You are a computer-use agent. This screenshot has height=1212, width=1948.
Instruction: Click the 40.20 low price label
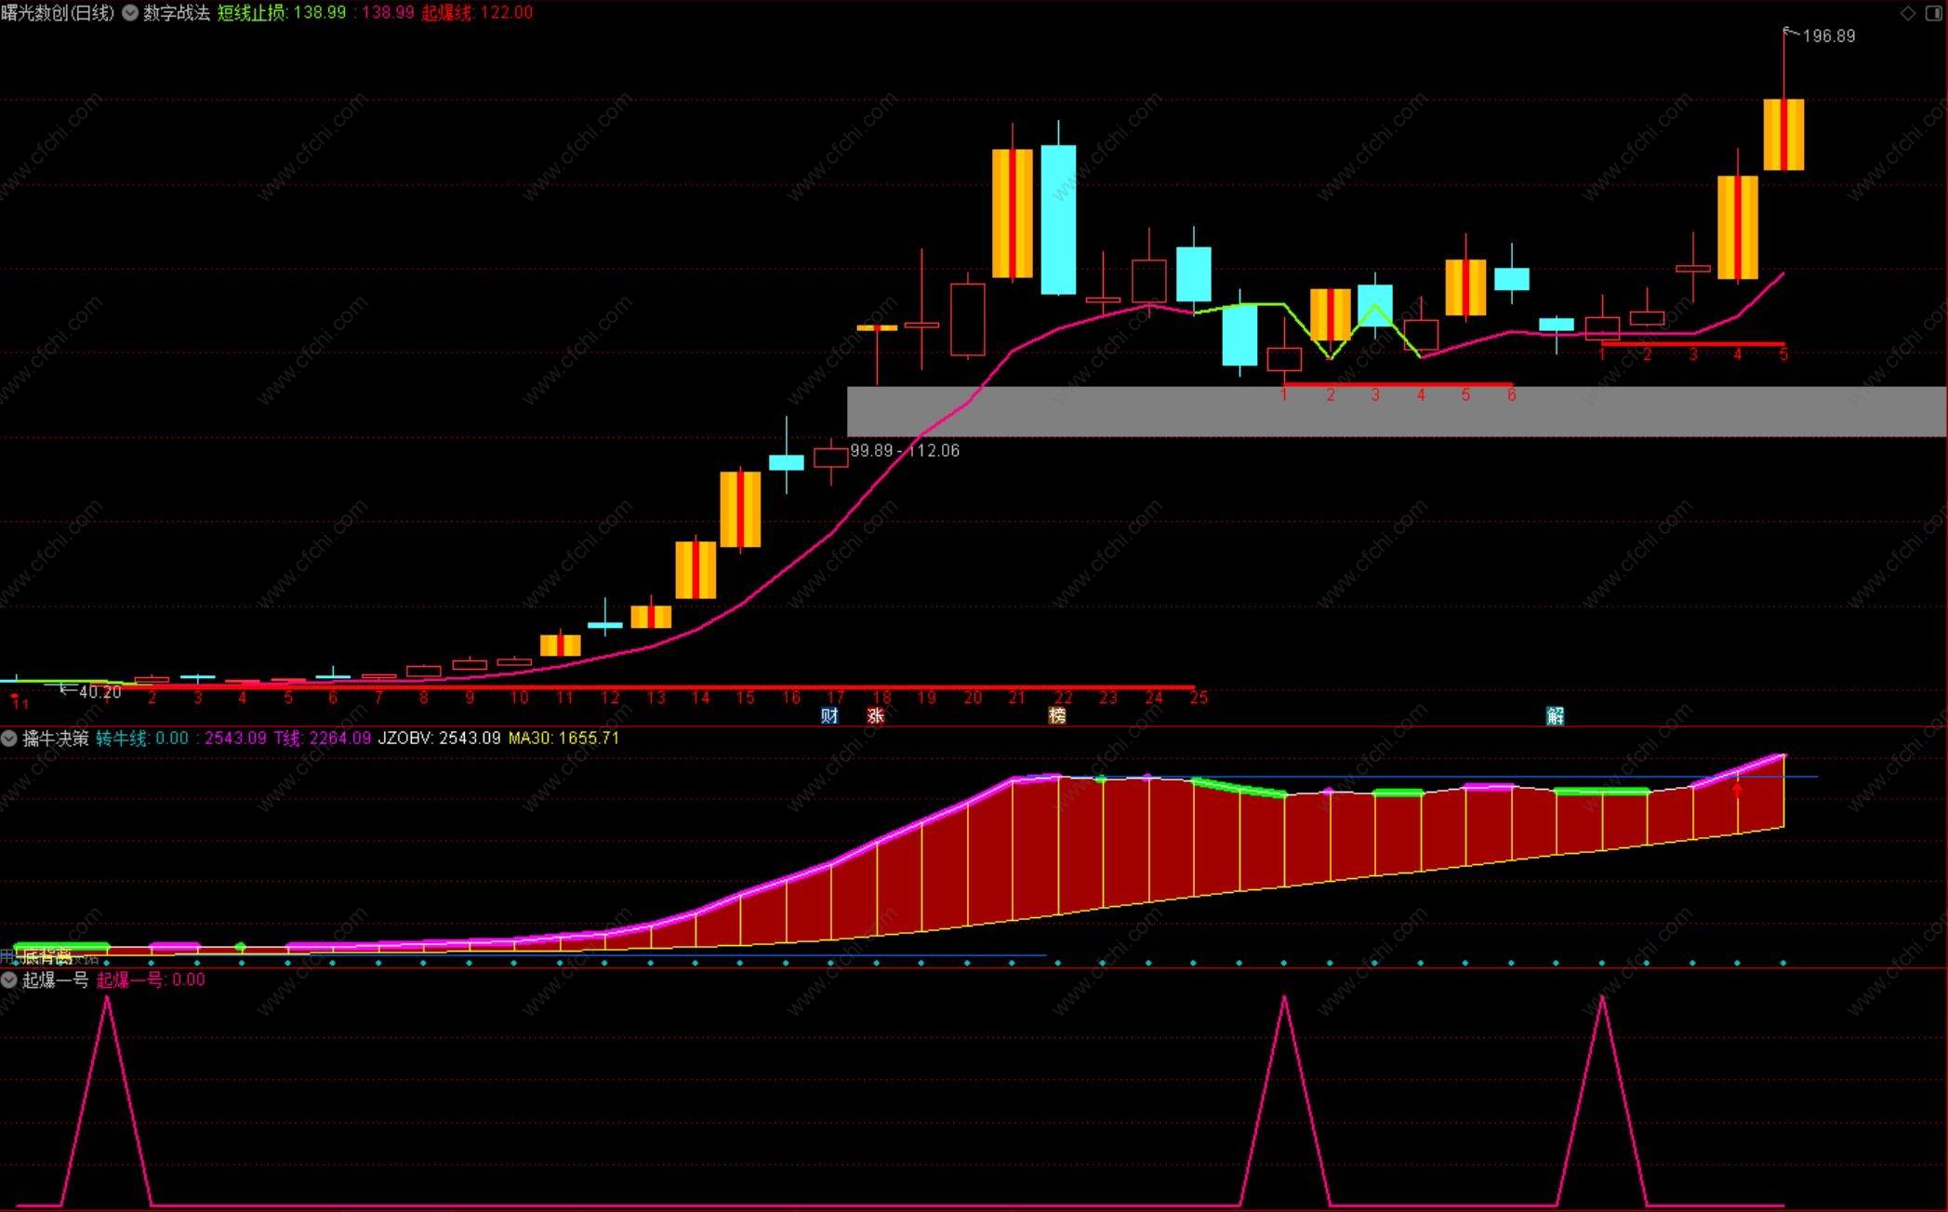99,692
